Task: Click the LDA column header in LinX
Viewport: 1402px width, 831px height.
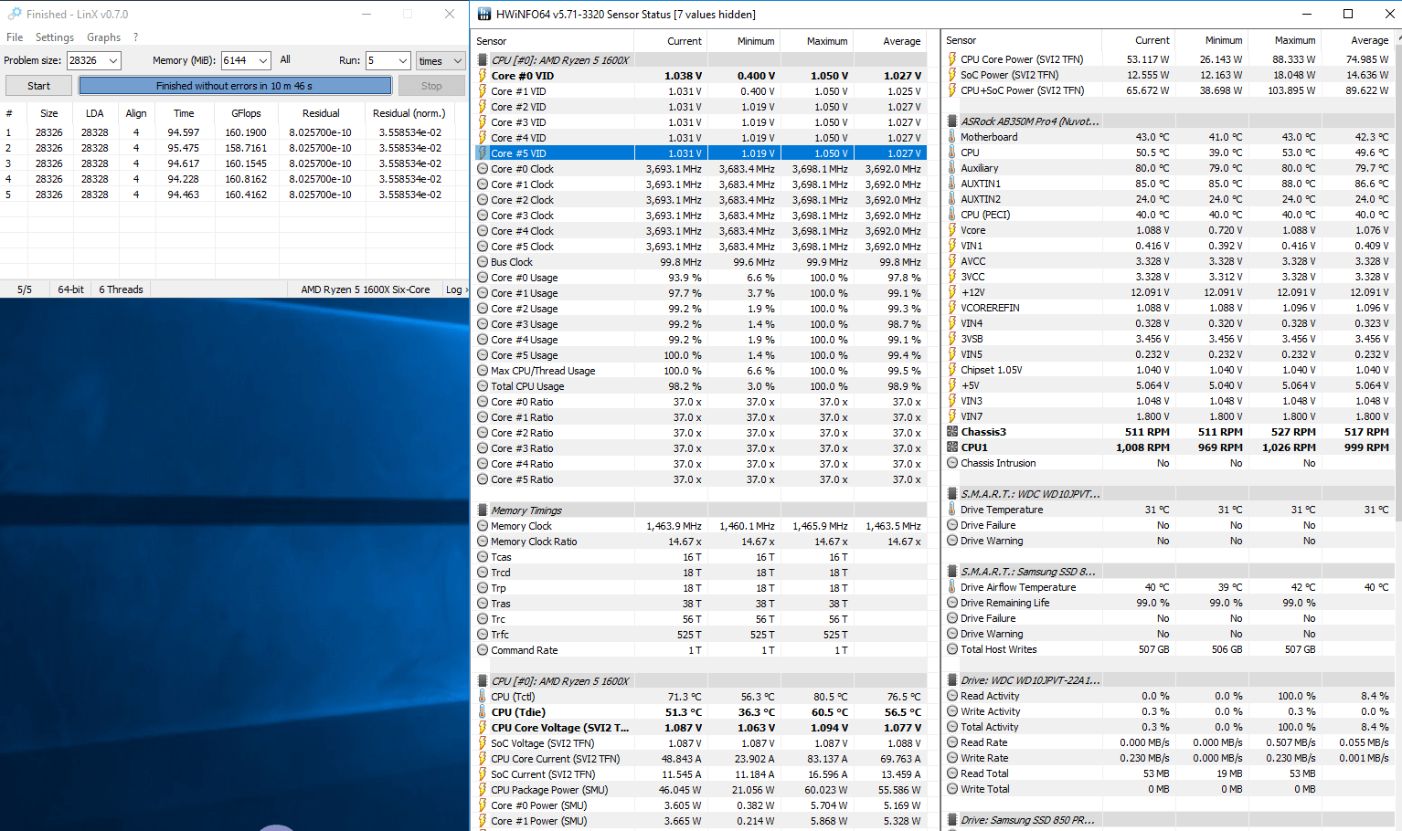Action: 95,113
